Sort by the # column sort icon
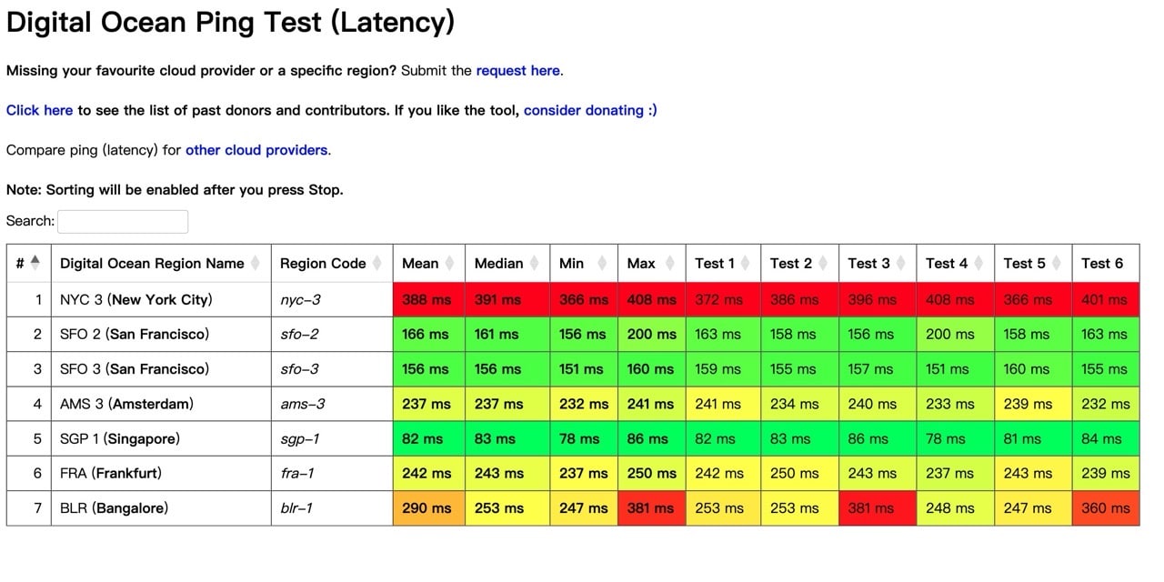 point(35,263)
